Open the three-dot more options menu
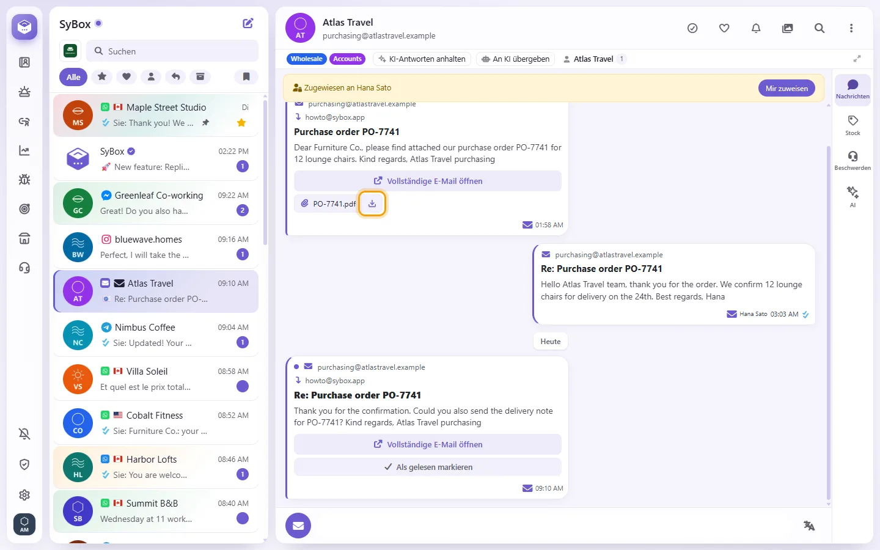The width and height of the screenshot is (880, 550). click(851, 28)
